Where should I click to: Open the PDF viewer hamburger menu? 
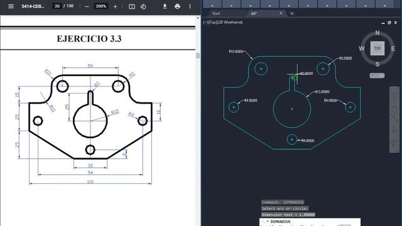(11, 6)
